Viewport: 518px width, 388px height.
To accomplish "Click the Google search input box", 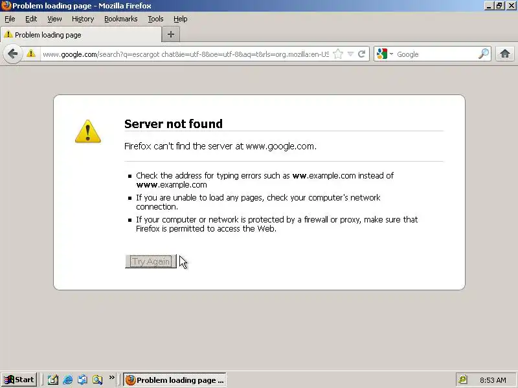I will (x=436, y=54).
